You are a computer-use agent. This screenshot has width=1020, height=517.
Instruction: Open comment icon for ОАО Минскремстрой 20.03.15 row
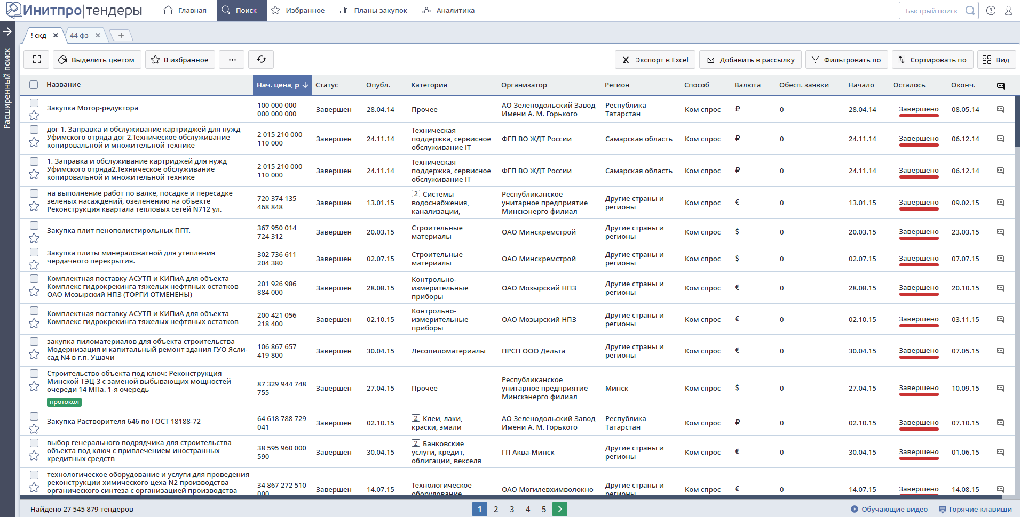click(1000, 232)
